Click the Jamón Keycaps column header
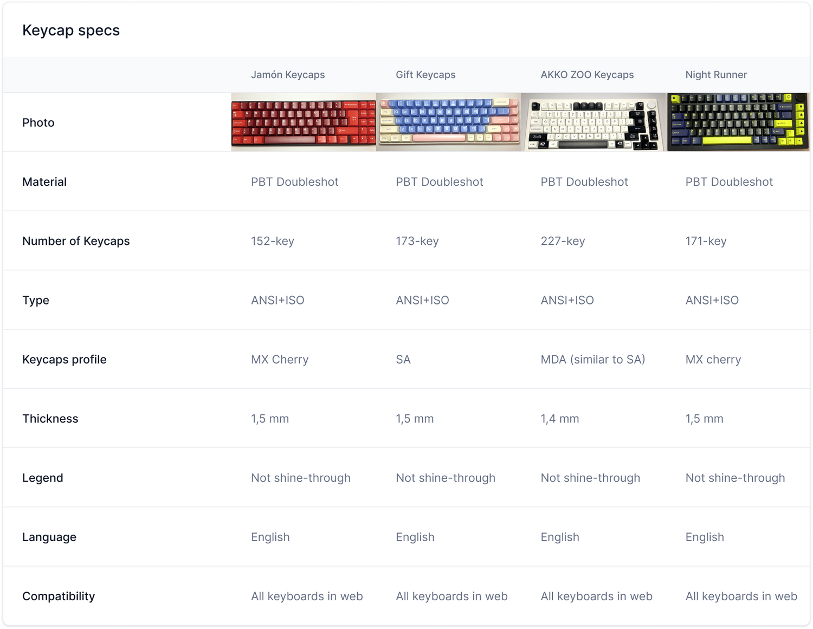The height and width of the screenshot is (629, 813). 288,75
